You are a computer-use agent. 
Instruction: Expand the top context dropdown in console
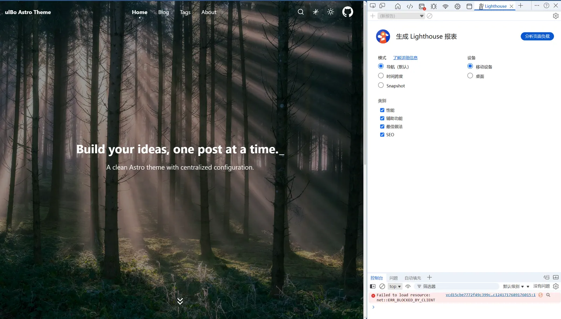(x=395, y=286)
